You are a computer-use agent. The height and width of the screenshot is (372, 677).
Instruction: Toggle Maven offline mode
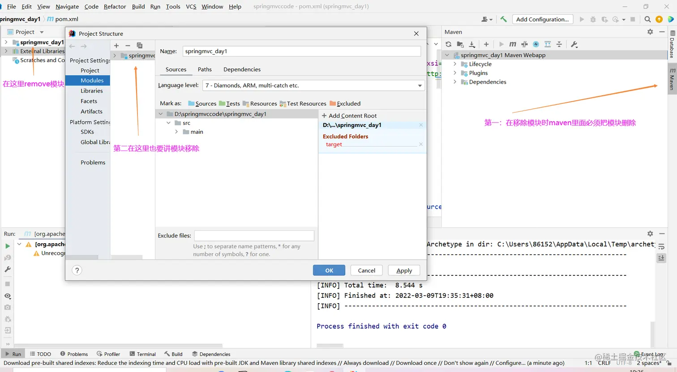pyautogui.click(x=524, y=44)
